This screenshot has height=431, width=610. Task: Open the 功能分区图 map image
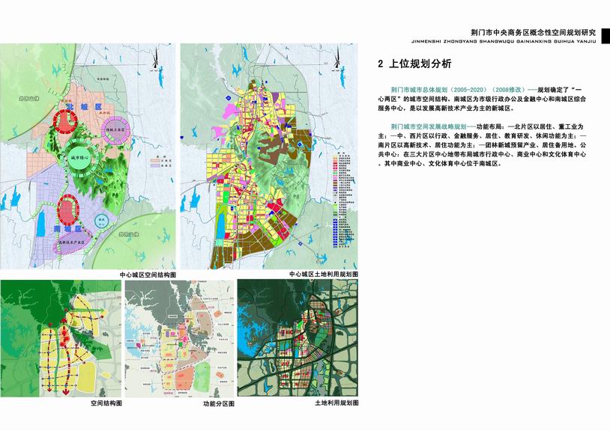click(x=179, y=338)
